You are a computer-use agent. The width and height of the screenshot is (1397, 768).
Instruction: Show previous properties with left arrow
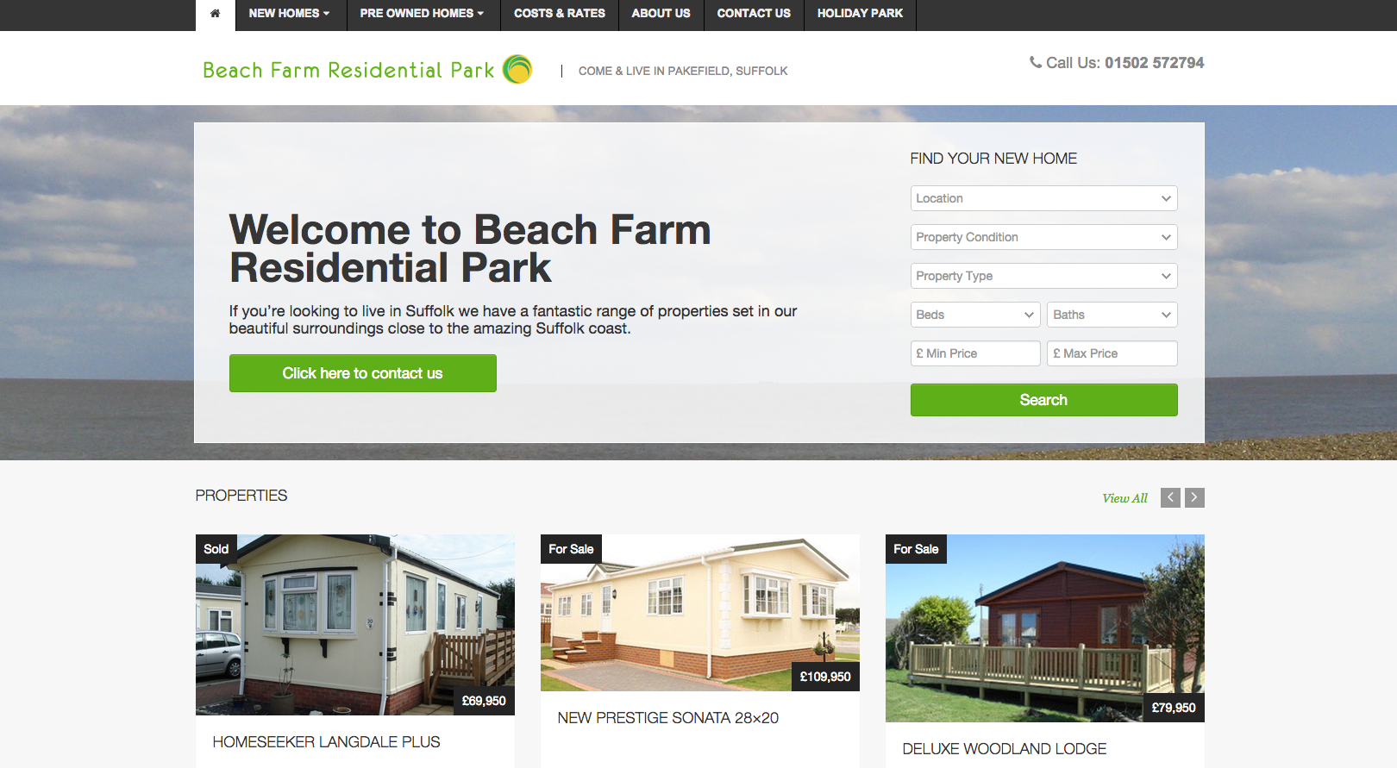1170,497
